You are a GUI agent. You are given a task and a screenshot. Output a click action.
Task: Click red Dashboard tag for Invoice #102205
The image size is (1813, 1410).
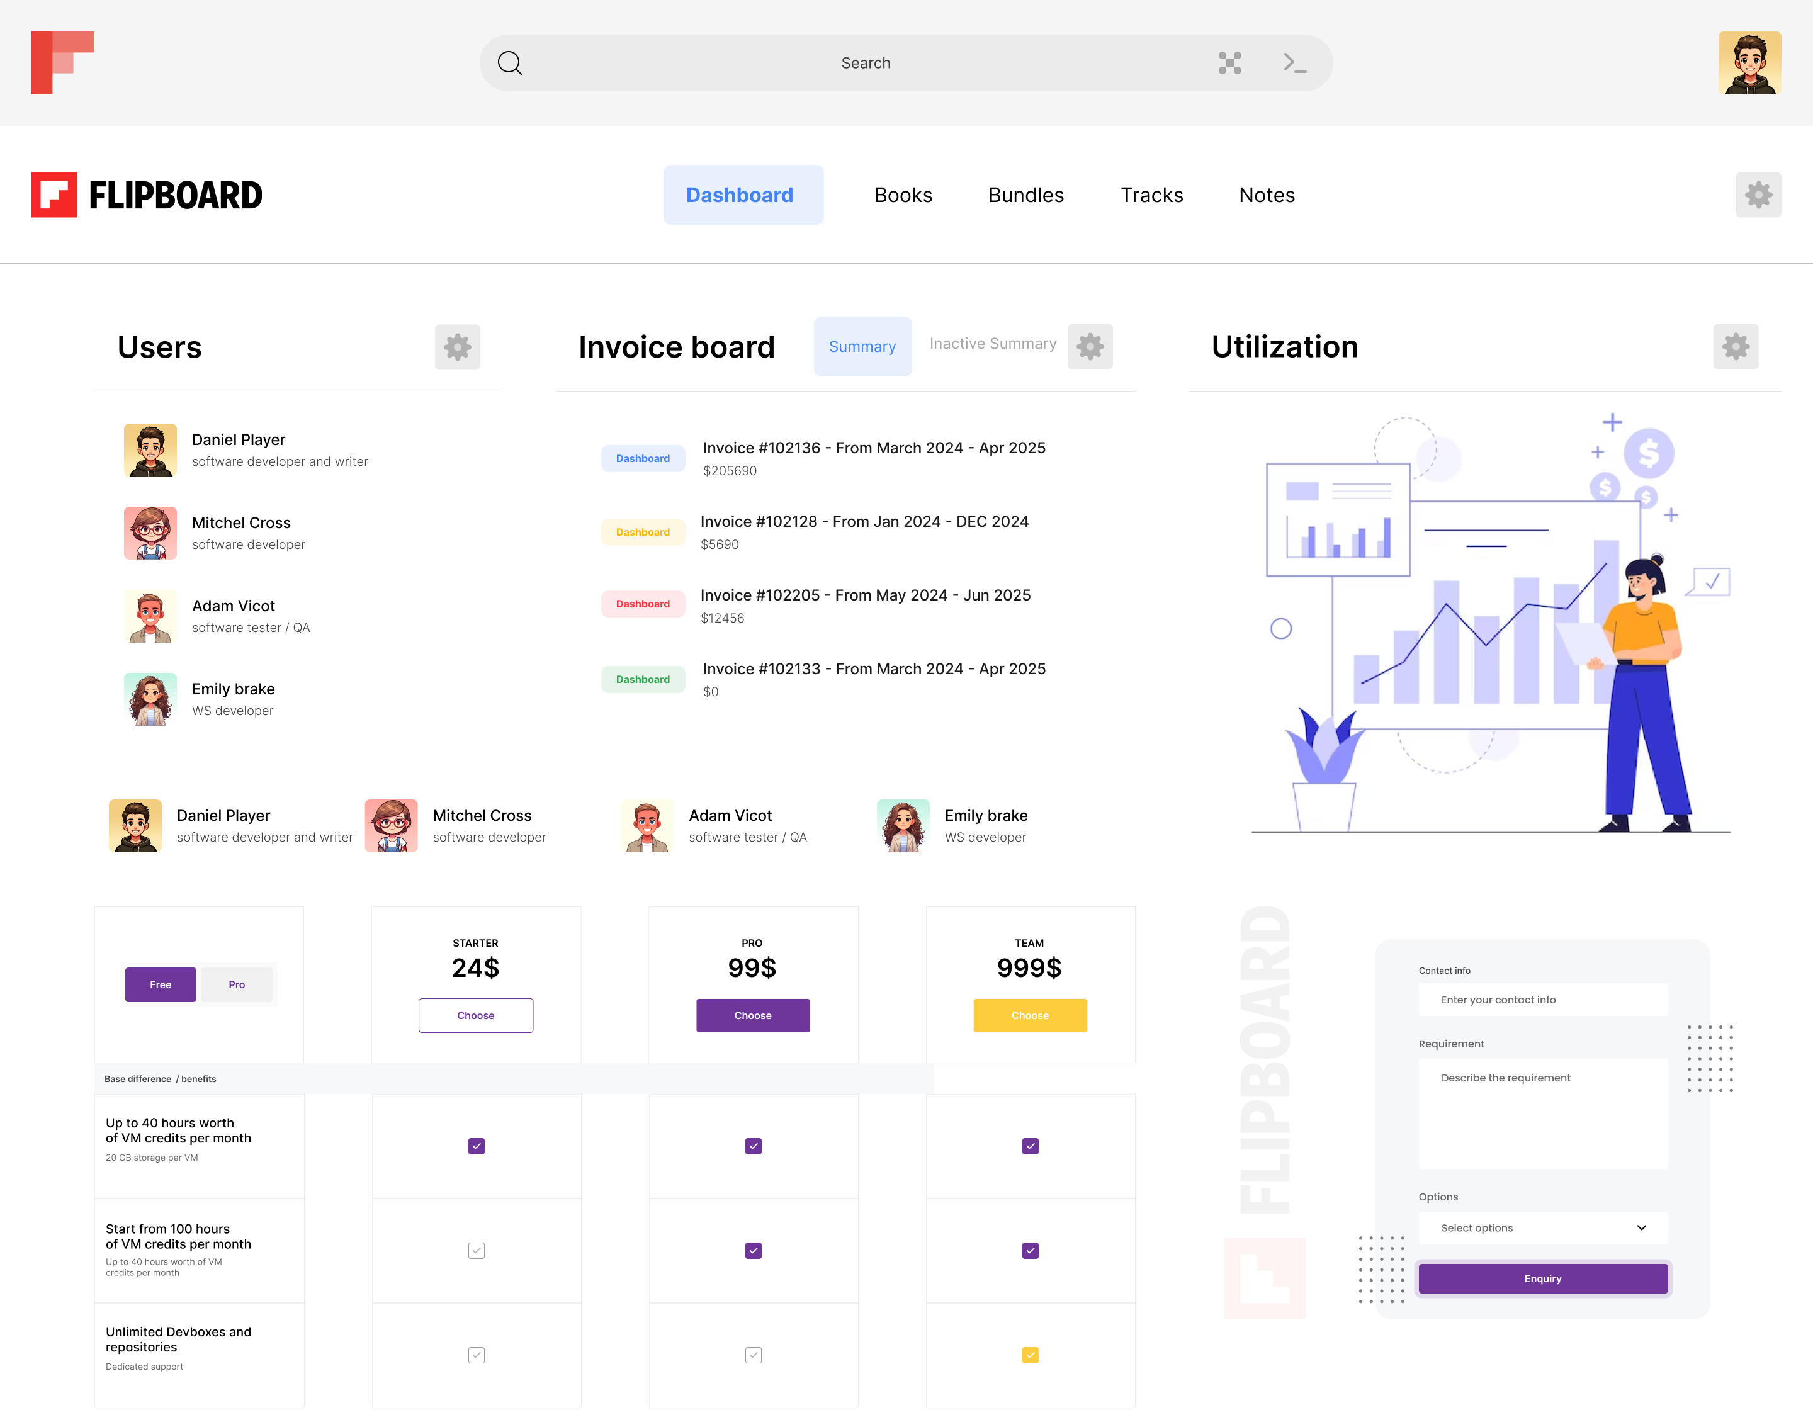point(643,603)
